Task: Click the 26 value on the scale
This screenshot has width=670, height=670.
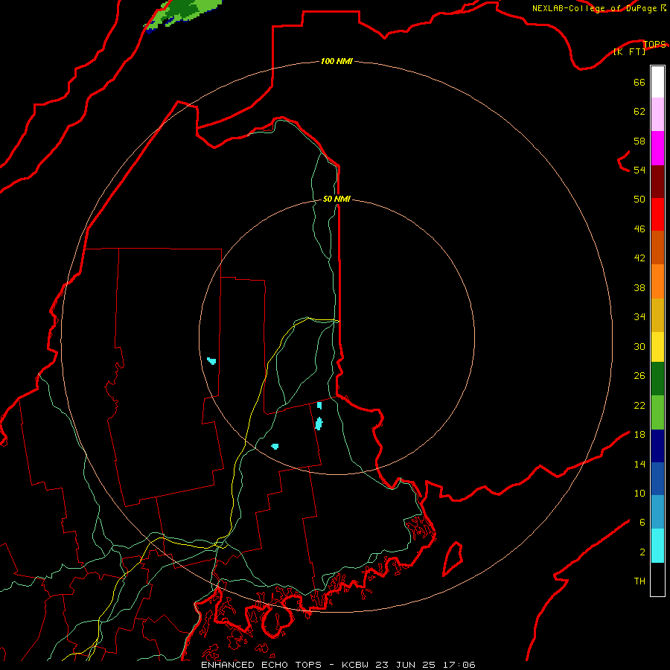Action: (x=639, y=376)
